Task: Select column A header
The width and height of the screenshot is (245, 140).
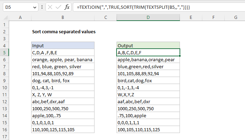Action: coord(20,17)
